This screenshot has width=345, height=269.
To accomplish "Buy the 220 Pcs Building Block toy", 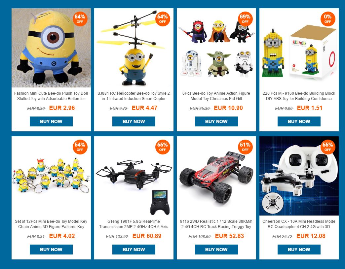I will pos(299,121).
